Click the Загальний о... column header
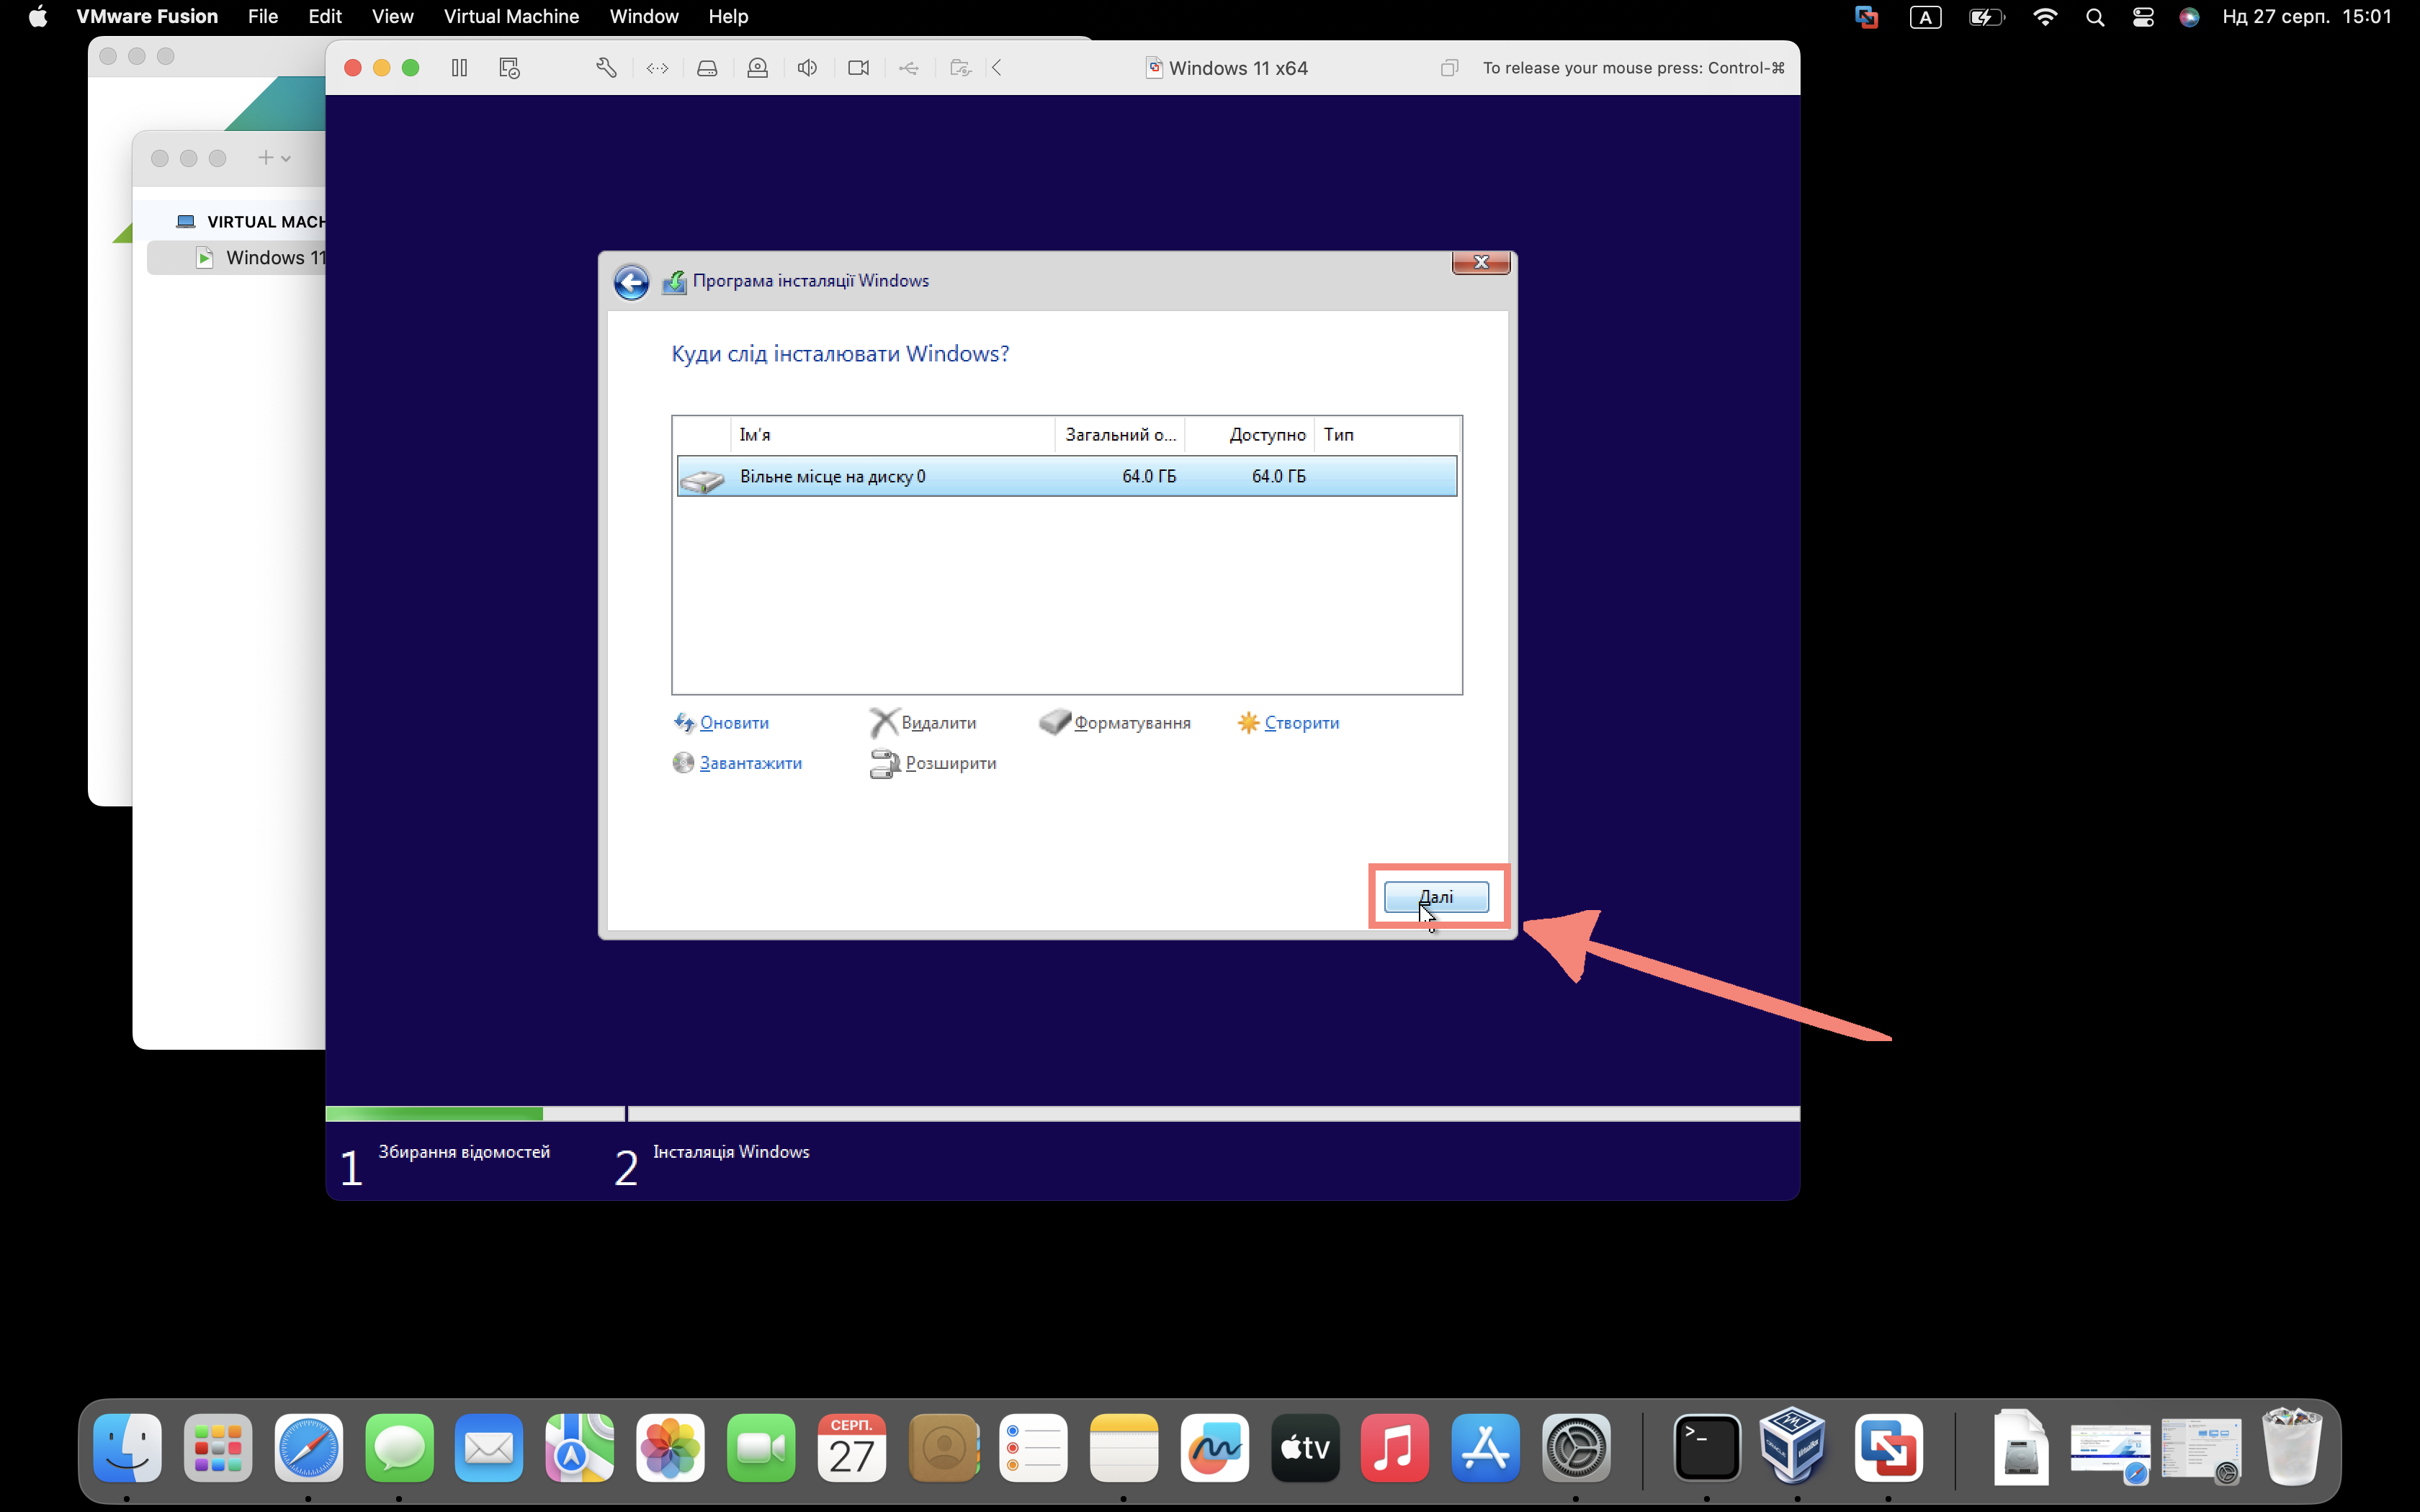 click(1120, 435)
